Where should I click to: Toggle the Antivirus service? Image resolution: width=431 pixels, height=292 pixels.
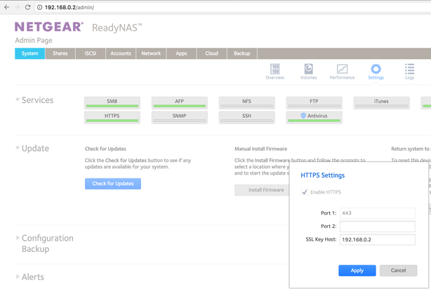[314, 117]
